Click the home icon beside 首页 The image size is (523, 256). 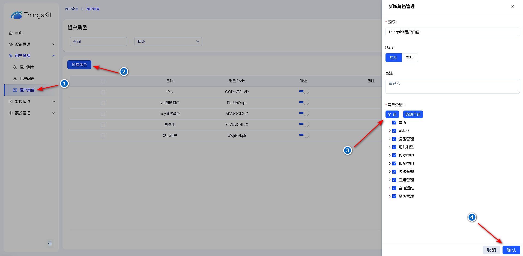pos(11,33)
